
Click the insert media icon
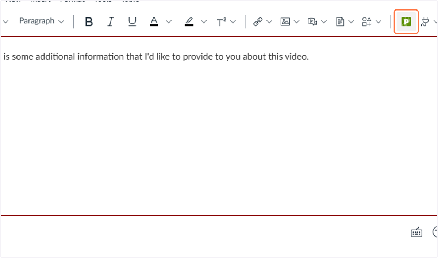(x=312, y=22)
